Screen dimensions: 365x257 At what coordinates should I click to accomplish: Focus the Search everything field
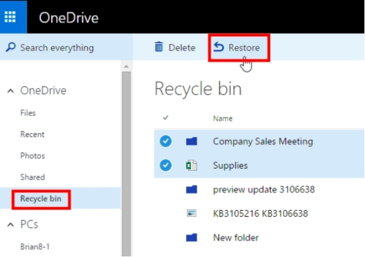click(x=66, y=47)
